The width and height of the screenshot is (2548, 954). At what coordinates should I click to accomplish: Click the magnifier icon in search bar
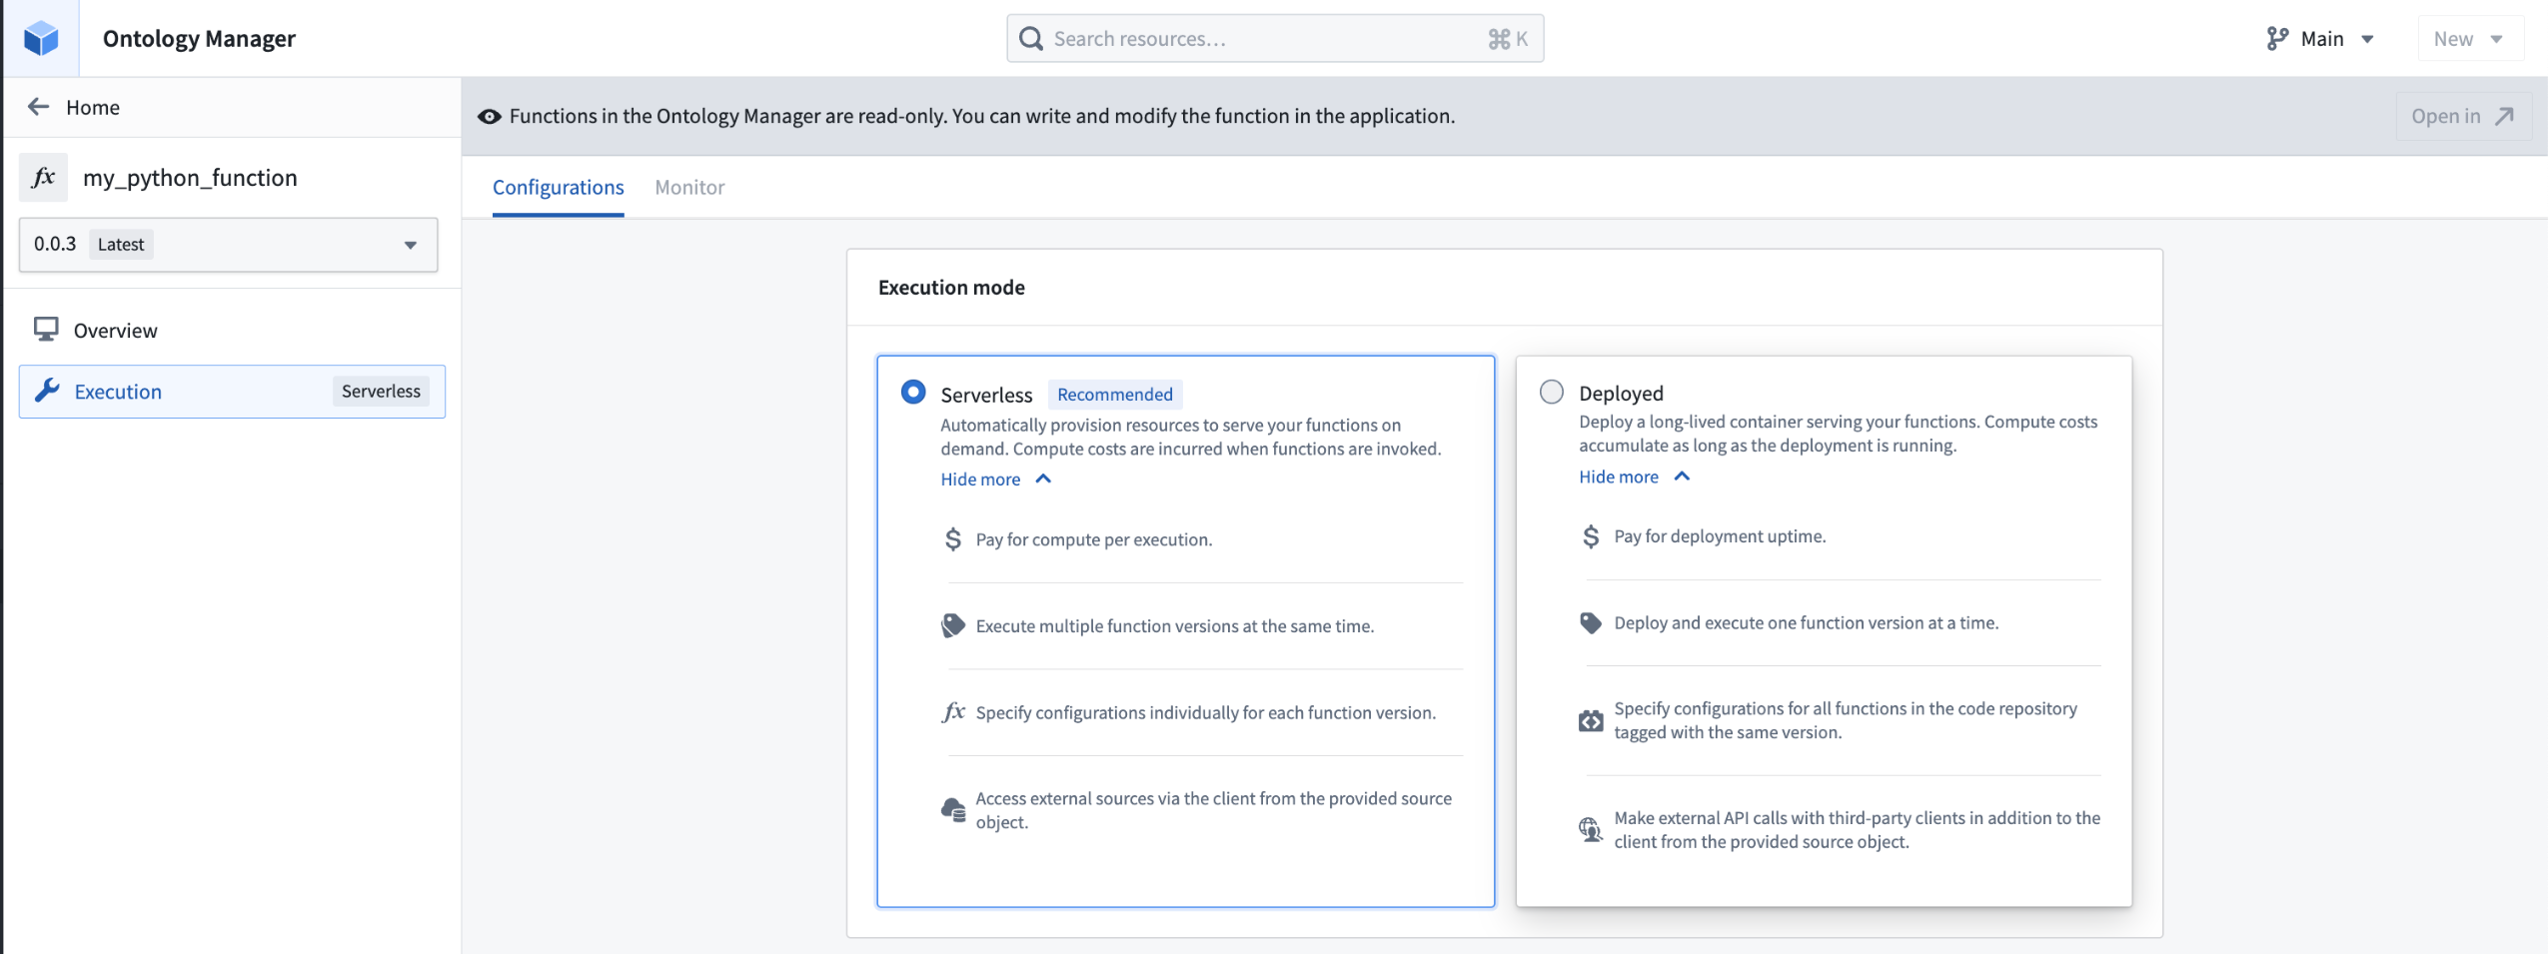click(x=1030, y=39)
